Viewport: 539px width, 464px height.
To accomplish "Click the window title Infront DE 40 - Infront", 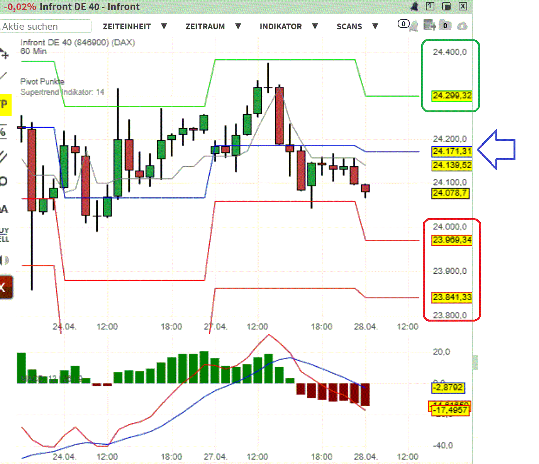I will click(90, 7).
